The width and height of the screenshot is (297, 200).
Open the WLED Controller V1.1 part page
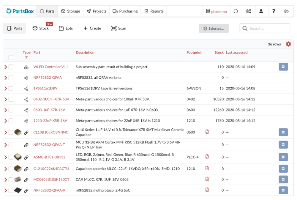click(51, 67)
